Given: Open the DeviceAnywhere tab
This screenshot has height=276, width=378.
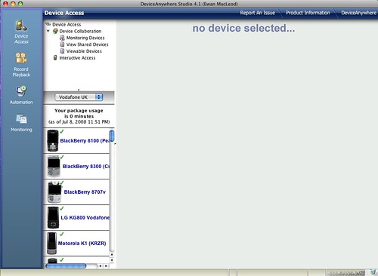Looking at the screenshot, I should click(x=358, y=13).
